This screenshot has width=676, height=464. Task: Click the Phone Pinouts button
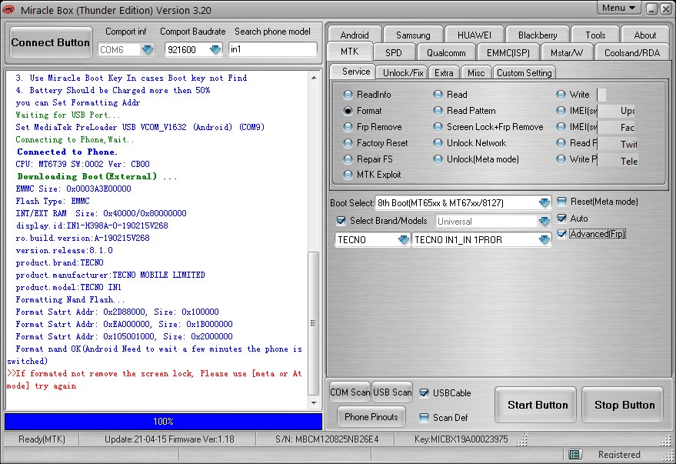pos(371,417)
